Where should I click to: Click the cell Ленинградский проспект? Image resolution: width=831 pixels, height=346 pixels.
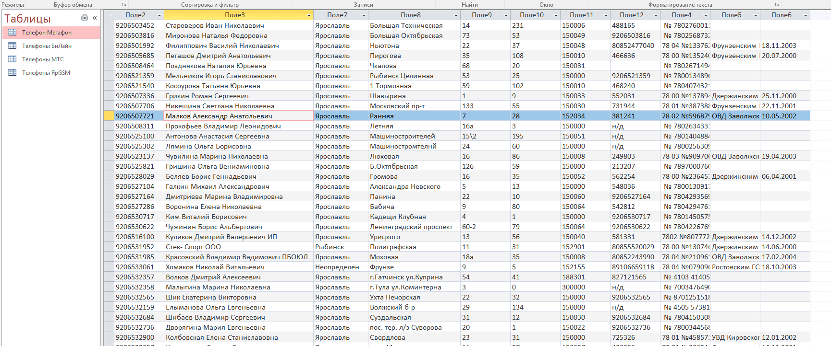pos(414,227)
